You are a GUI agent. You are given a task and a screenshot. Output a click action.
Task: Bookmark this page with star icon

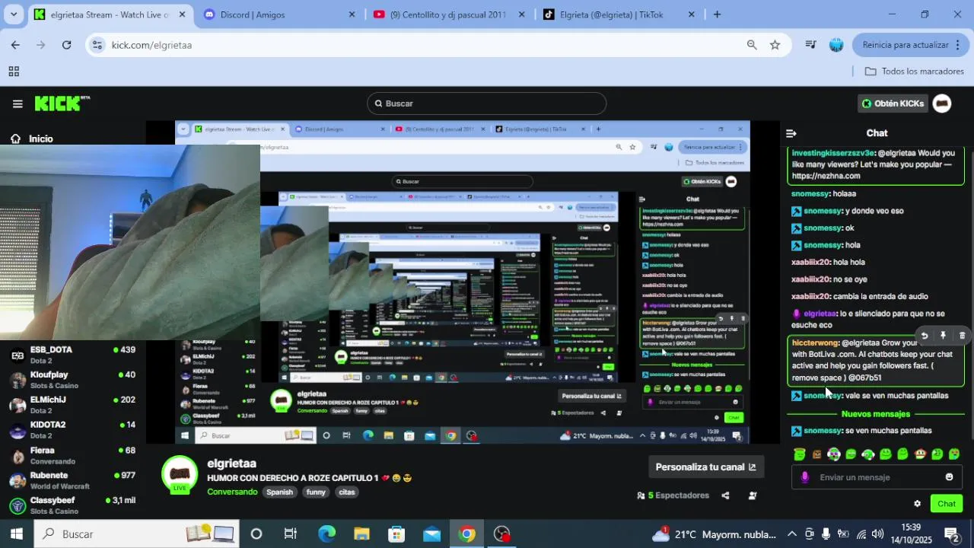[x=775, y=45]
